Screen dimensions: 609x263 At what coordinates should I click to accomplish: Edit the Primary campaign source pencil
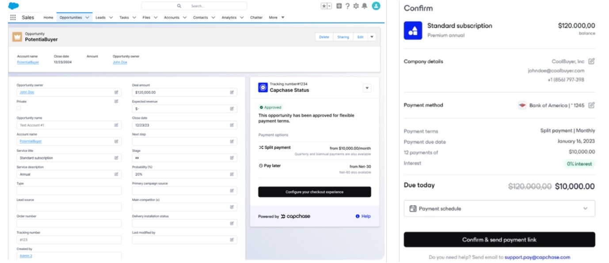tap(232, 191)
